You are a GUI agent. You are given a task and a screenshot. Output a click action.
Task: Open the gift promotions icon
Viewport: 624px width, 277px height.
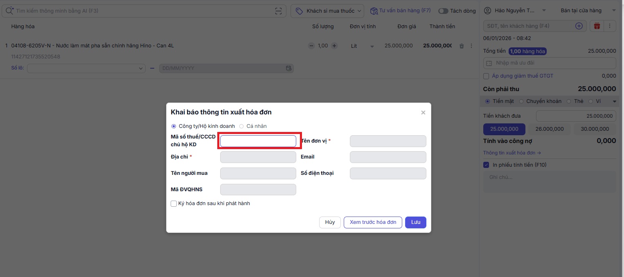(x=597, y=26)
